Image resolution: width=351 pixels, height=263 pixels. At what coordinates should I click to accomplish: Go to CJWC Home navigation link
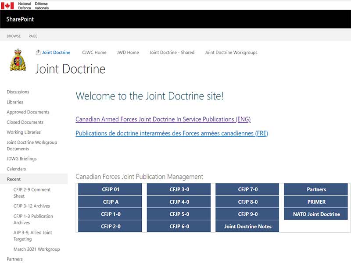click(94, 53)
